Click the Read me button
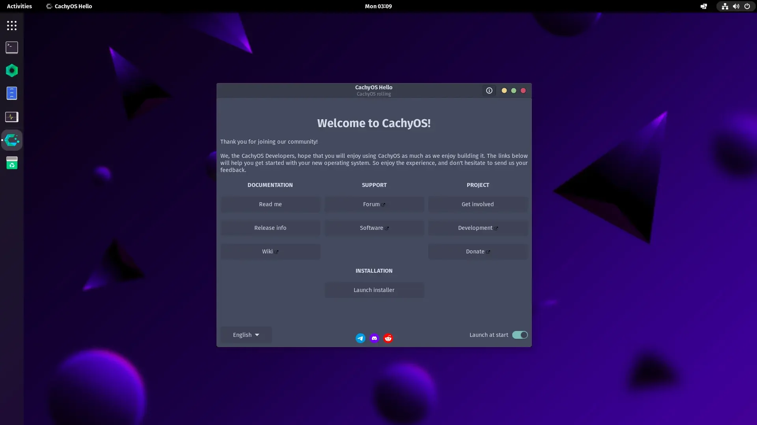The width and height of the screenshot is (757, 425). [x=270, y=204]
